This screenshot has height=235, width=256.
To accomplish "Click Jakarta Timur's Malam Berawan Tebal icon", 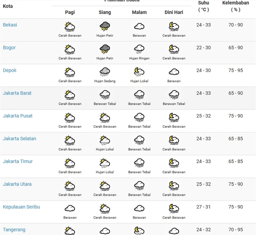I will [139, 163].
